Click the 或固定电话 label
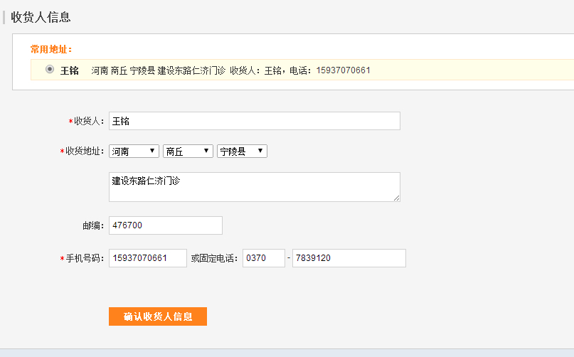The image size is (574, 357). pos(214,258)
